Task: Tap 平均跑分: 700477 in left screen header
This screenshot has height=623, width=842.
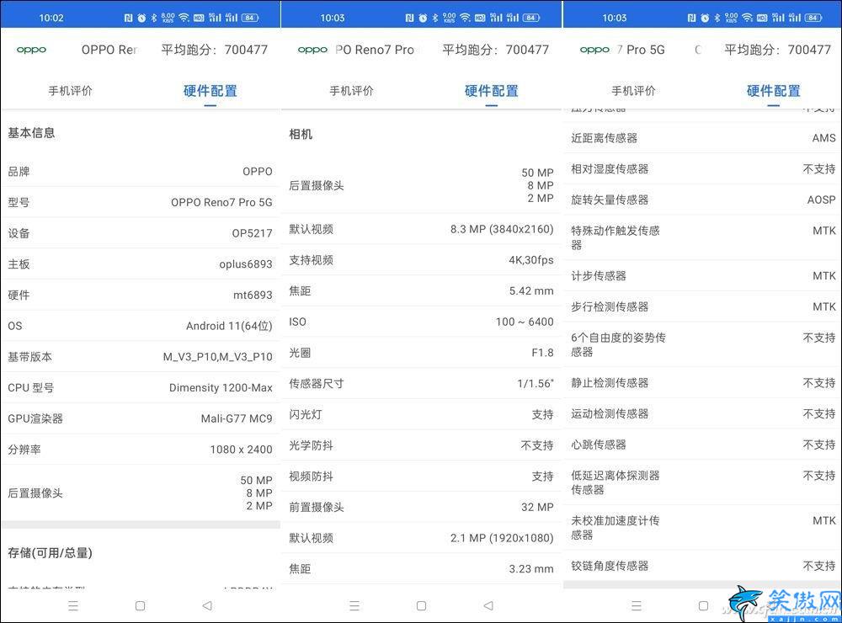Action: pyautogui.click(x=214, y=50)
